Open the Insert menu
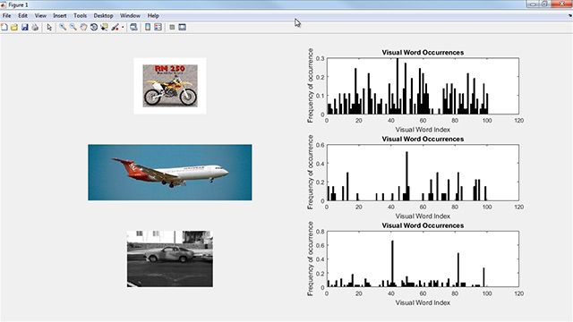This screenshot has height=322, width=573. (60, 16)
